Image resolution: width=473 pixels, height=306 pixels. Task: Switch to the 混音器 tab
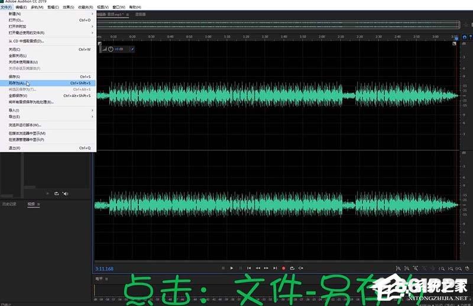pos(140,14)
